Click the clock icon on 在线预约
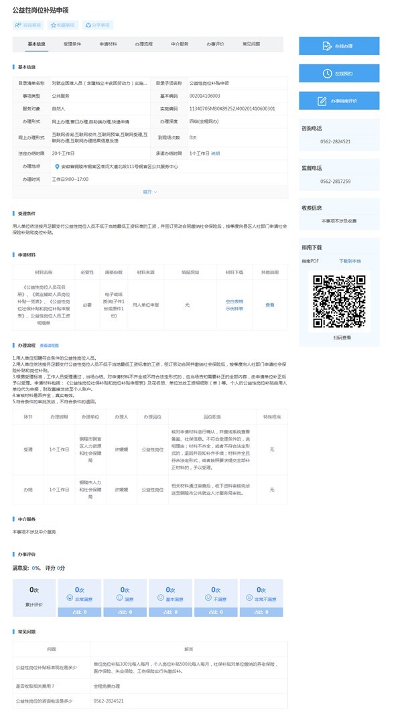This screenshot has height=714, width=402. [x=326, y=73]
